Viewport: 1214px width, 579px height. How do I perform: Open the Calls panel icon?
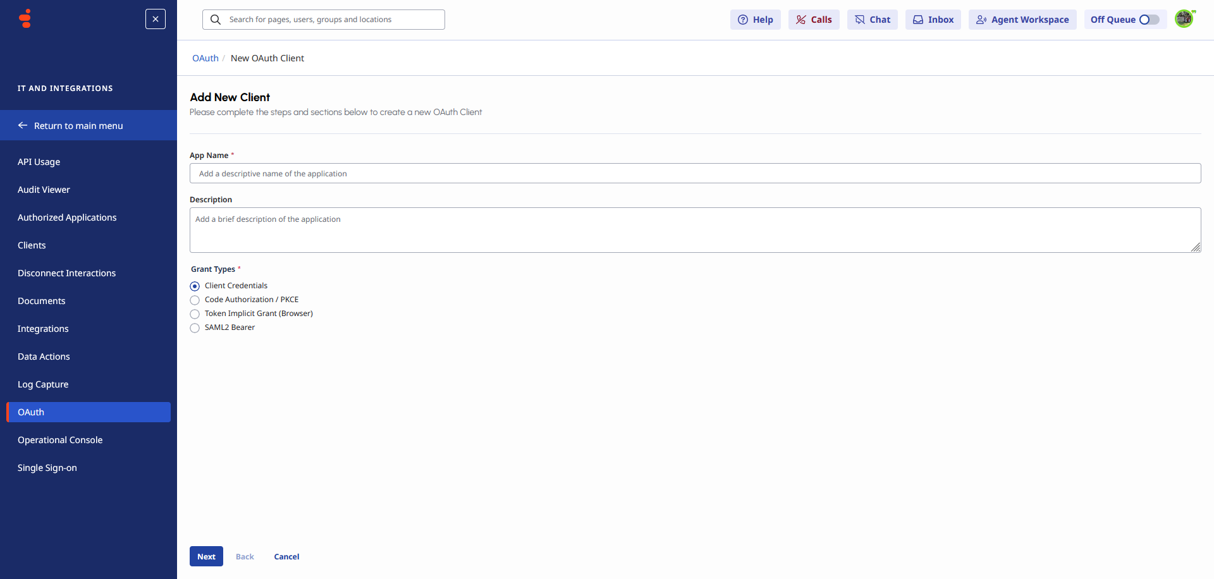click(x=801, y=20)
